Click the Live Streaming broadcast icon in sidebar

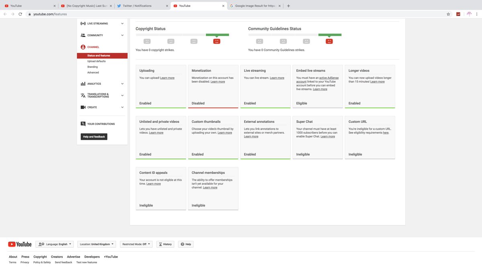click(83, 24)
